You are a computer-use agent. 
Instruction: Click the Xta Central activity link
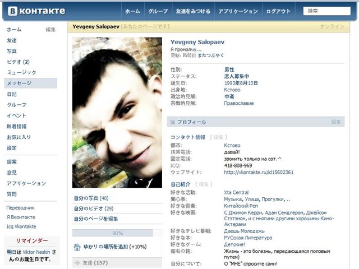pos(236,192)
